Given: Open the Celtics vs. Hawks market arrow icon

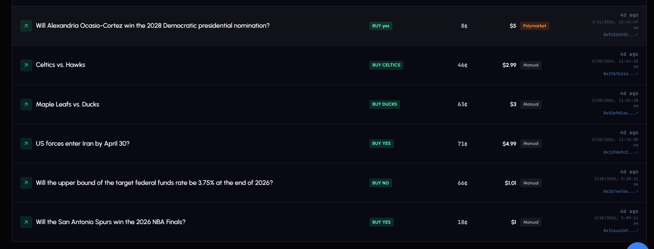Looking at the screenshot, I should click(x=26, y=65).
